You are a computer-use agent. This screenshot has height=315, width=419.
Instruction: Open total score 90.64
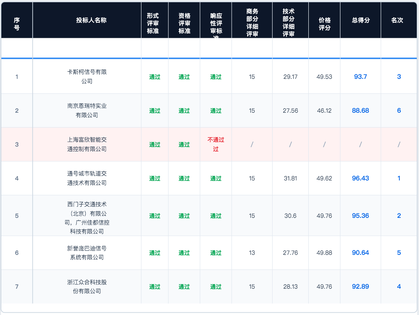pyautogui.click(x=361, y=253)
